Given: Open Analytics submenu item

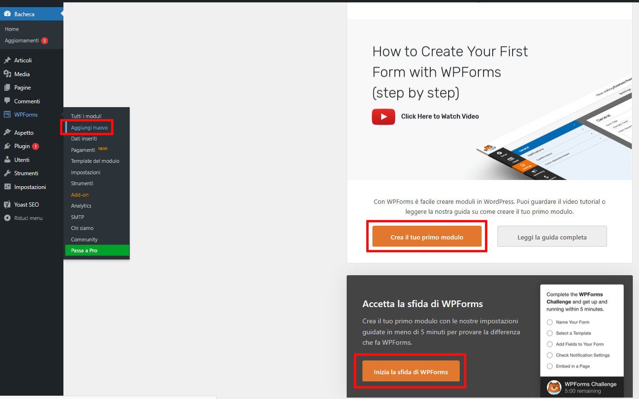Looking at the screenshot, I should point(81,206).
